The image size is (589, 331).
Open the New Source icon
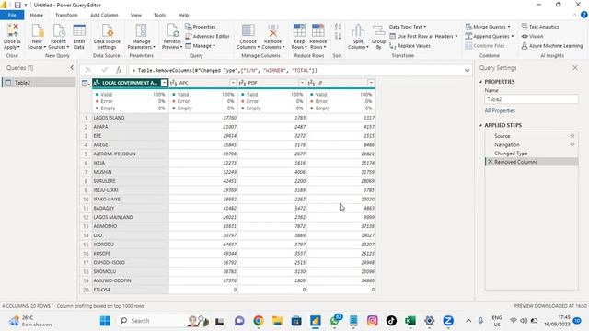[37, 30]
